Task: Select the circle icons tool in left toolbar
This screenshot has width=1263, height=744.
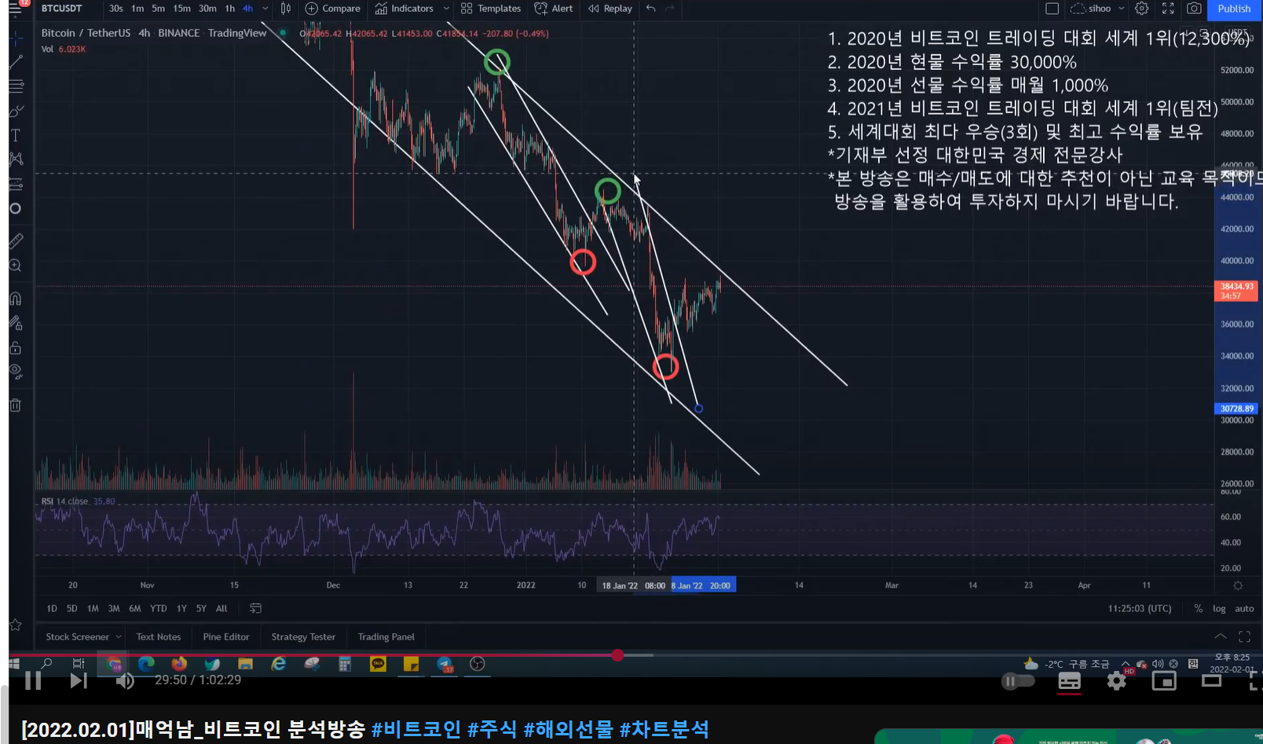Action: point(15,208)
